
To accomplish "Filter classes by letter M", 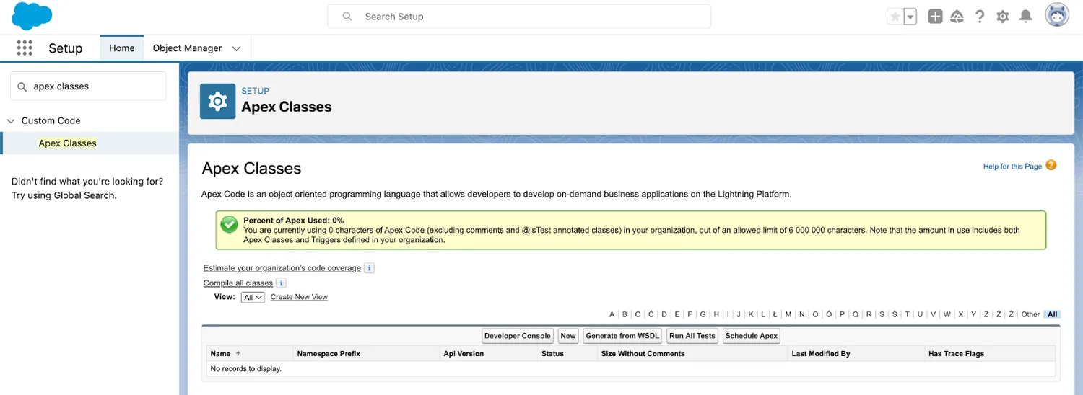I will [x=788, y=314].
